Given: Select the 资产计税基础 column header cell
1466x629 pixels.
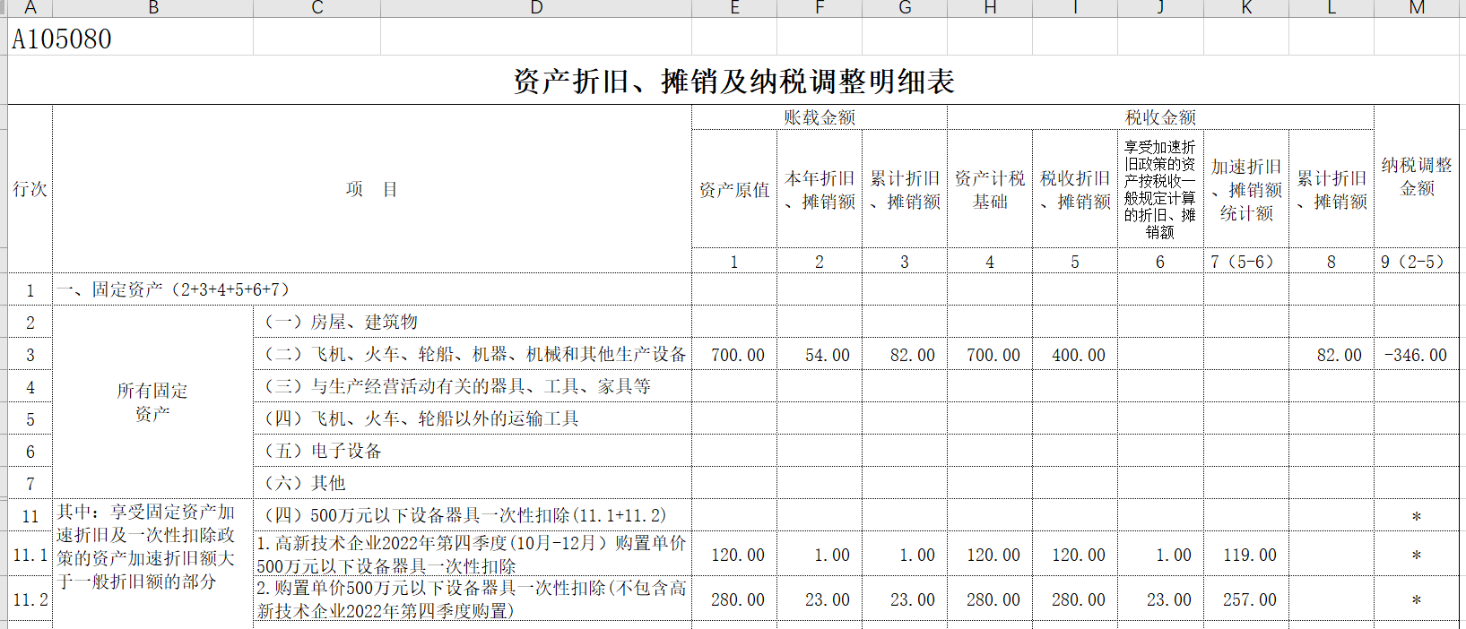Looking at the screenshot, I should pyautogui.click(x=990, y=190).
